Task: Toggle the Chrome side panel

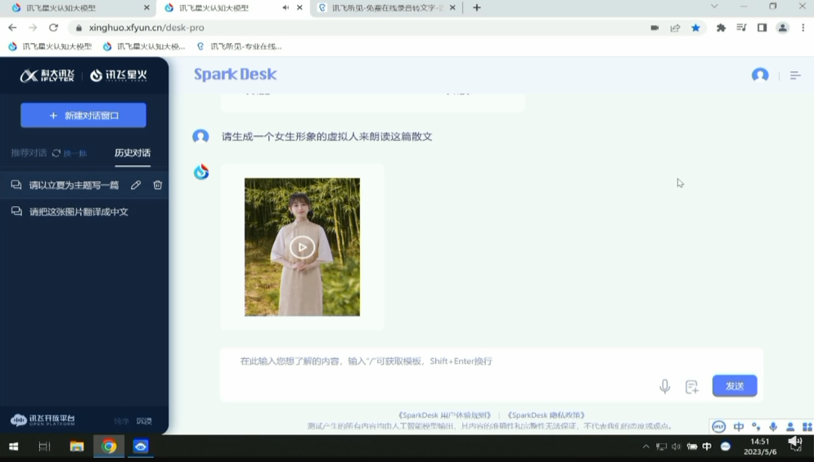Action: [762, 28]
